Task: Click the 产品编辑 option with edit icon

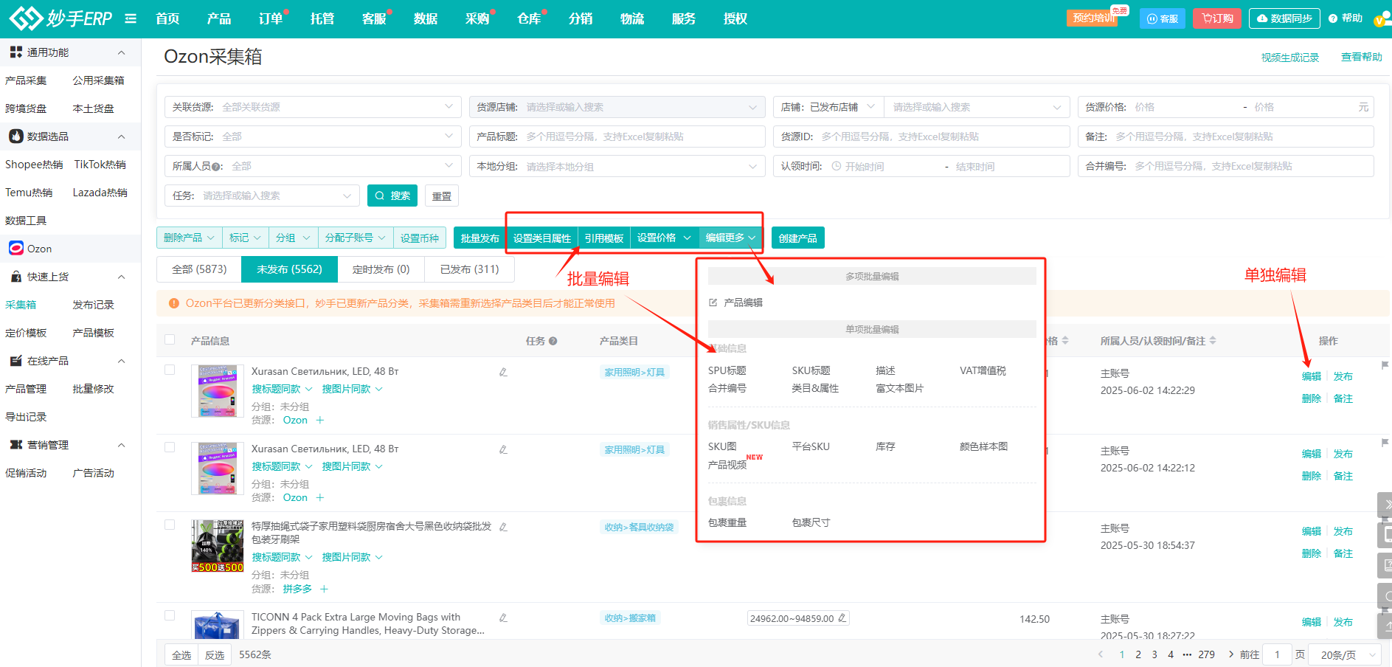Action: pyautogui.click(x=735, y=303)
